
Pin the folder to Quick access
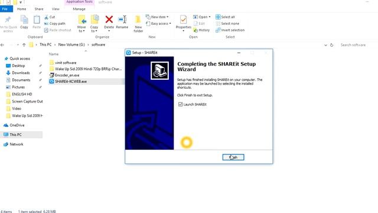pos(8,24)
